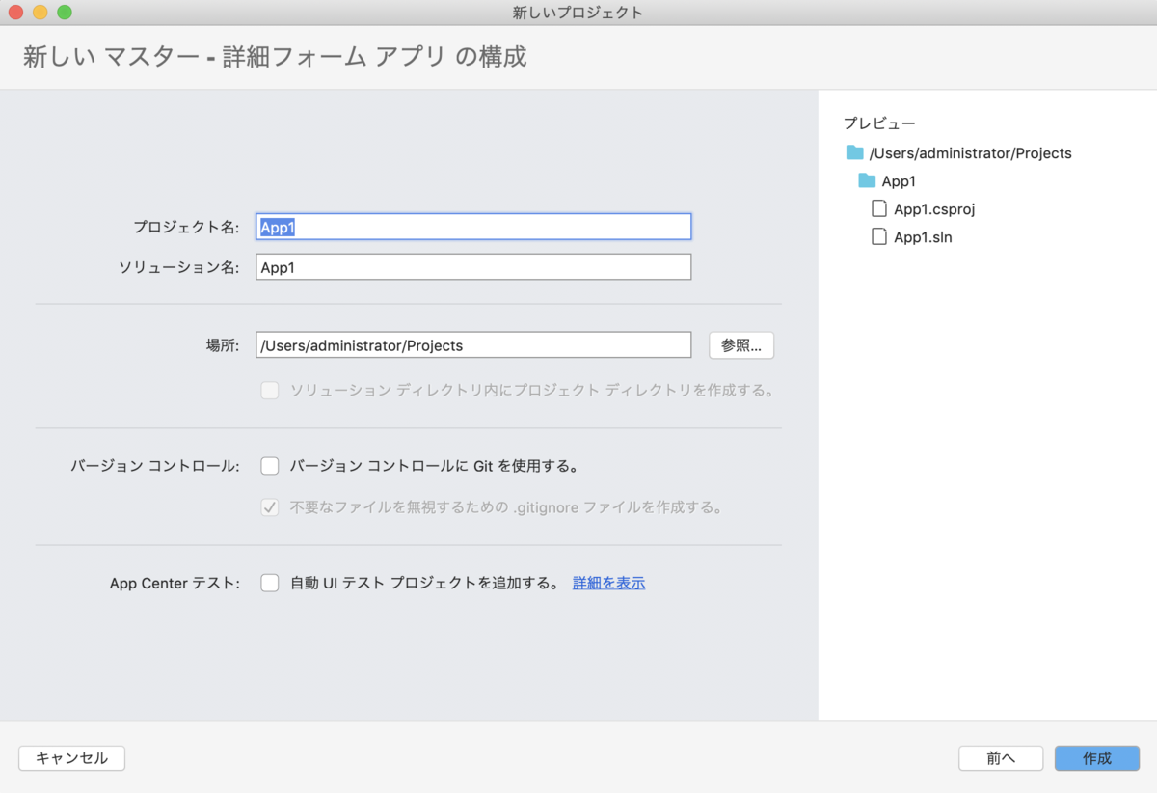Click the Projects folder icon in preview
The height and width of the screenshot is (793, 1157).
click(857, 152)
